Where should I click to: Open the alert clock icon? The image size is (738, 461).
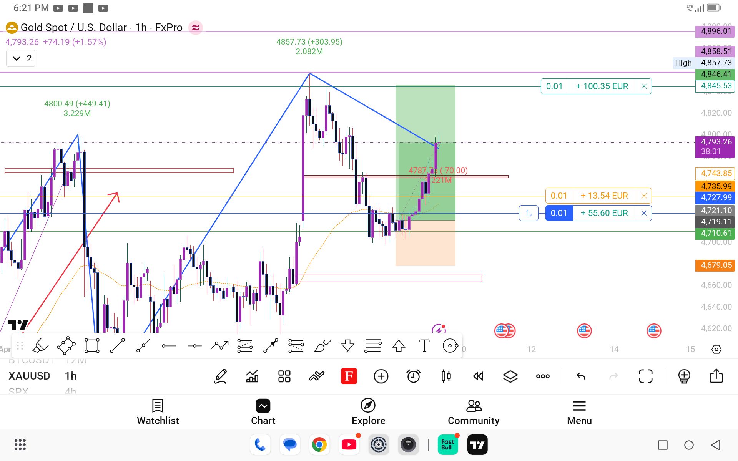[414, 376]
